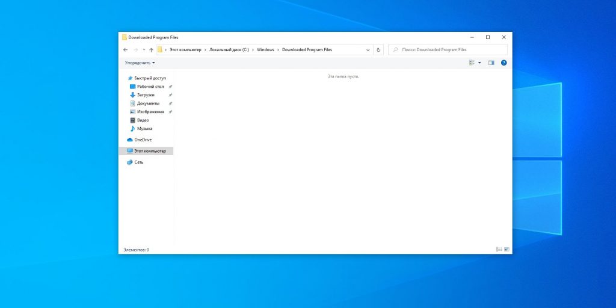Go forward with the right arrow
The width and height of the screenshot is (616, 308).
pos(135,50)
